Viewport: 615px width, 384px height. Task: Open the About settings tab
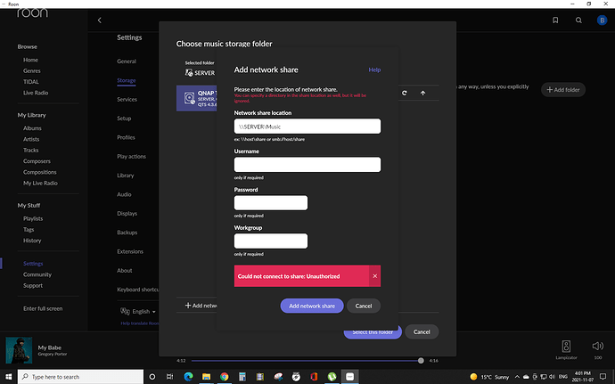(x=124, y=270)
